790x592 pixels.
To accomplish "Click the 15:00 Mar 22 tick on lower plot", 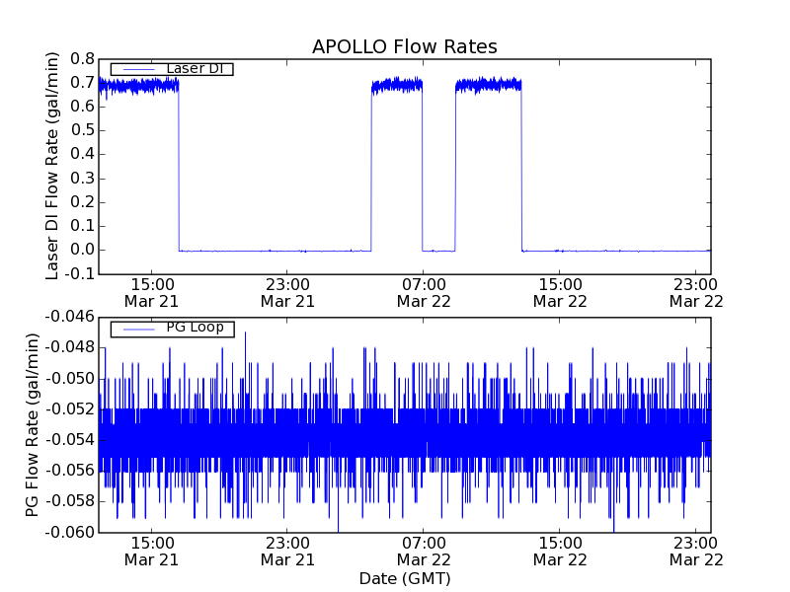I will coord(559,551).
